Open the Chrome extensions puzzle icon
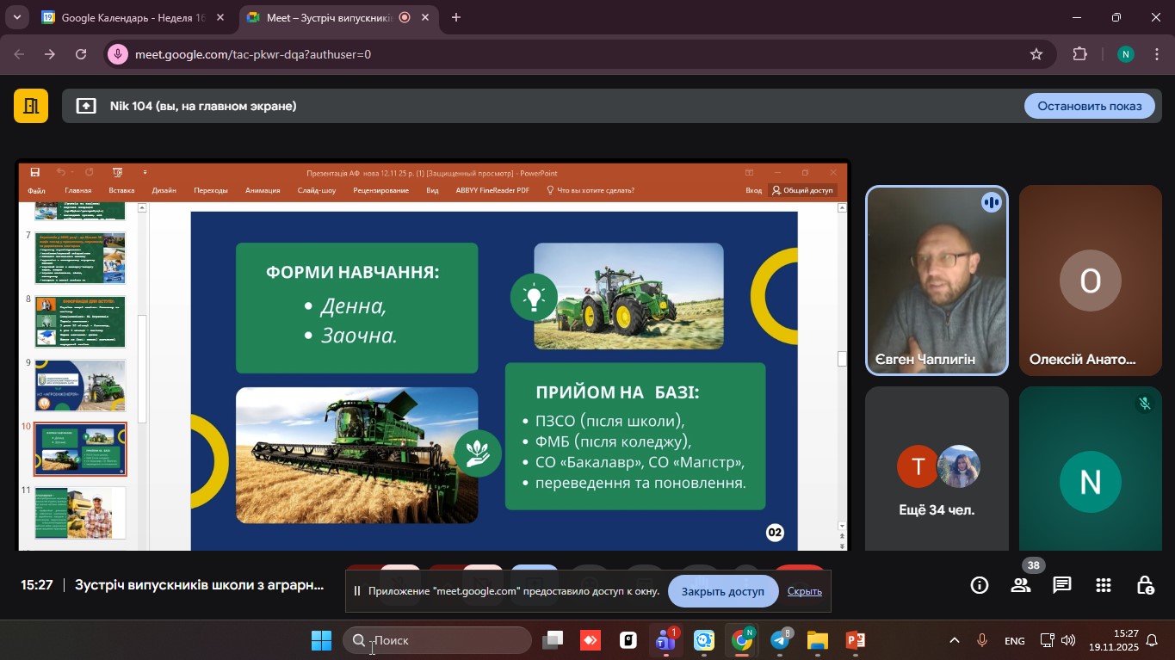Viewport: 1175px width, 660px height. [x=1079, y=54]
